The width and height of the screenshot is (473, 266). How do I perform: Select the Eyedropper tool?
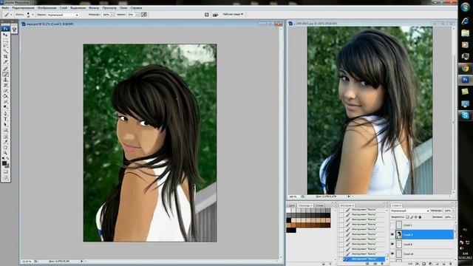pos(5,142)
